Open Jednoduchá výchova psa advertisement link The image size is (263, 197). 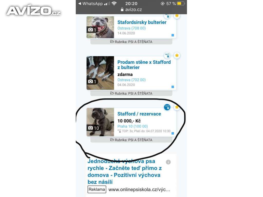click(x=125, y=171)
